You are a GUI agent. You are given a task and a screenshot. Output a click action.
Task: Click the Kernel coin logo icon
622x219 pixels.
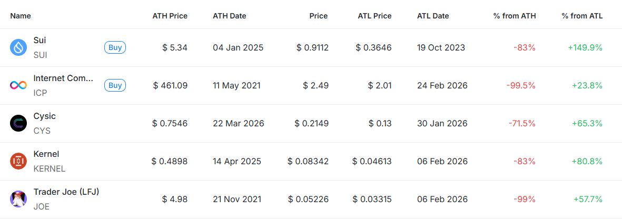18,162
